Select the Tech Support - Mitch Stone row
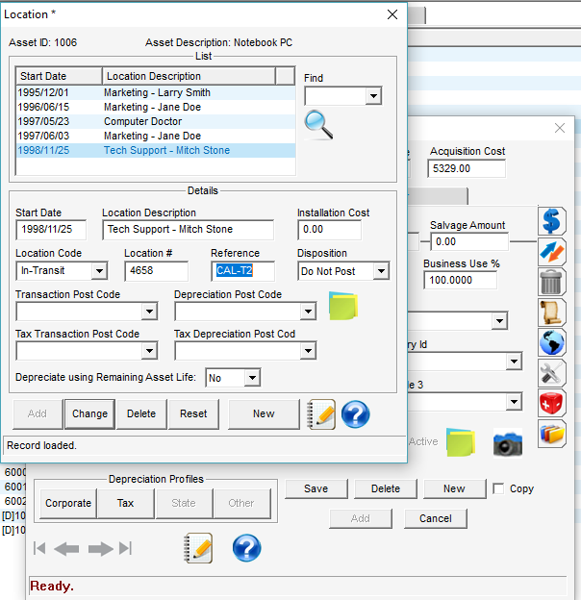Image resolution: width=581 pixels, height=600 pixels. click(156, 150)
